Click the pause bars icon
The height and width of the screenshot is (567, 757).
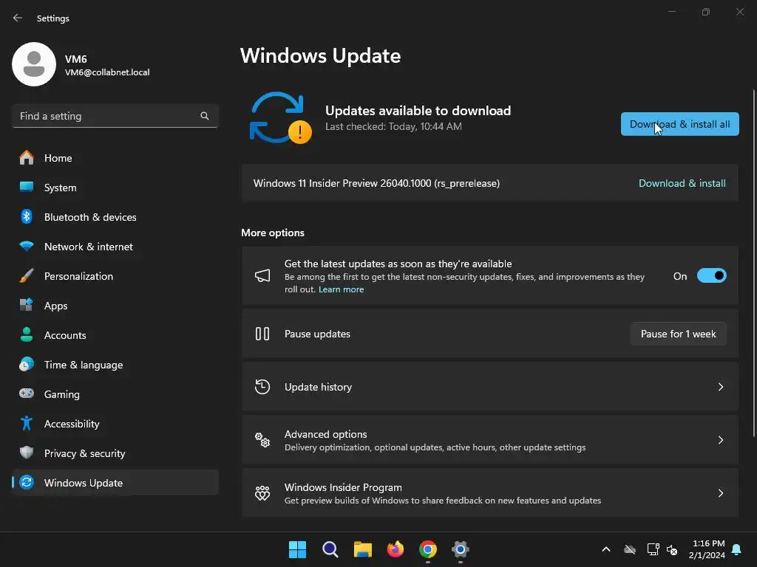click(x=262, y=334)
